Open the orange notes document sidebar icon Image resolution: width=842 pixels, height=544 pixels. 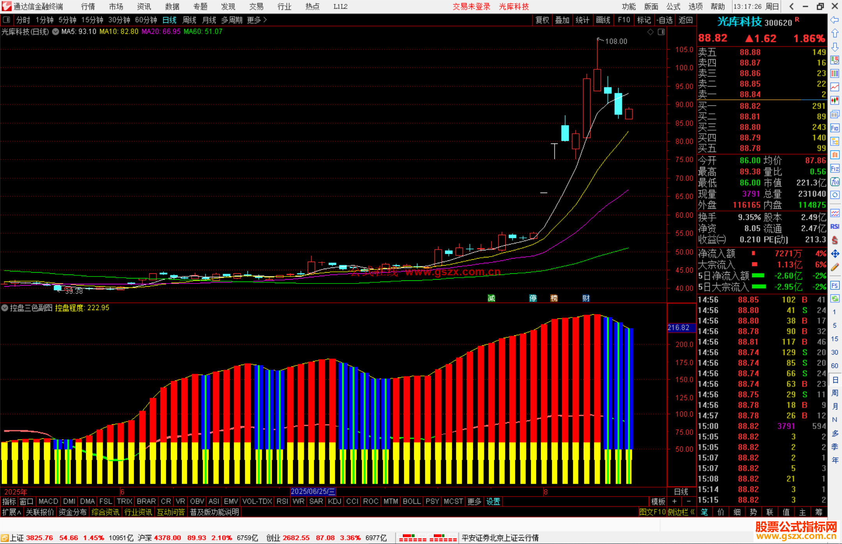(x=835, y=155)
